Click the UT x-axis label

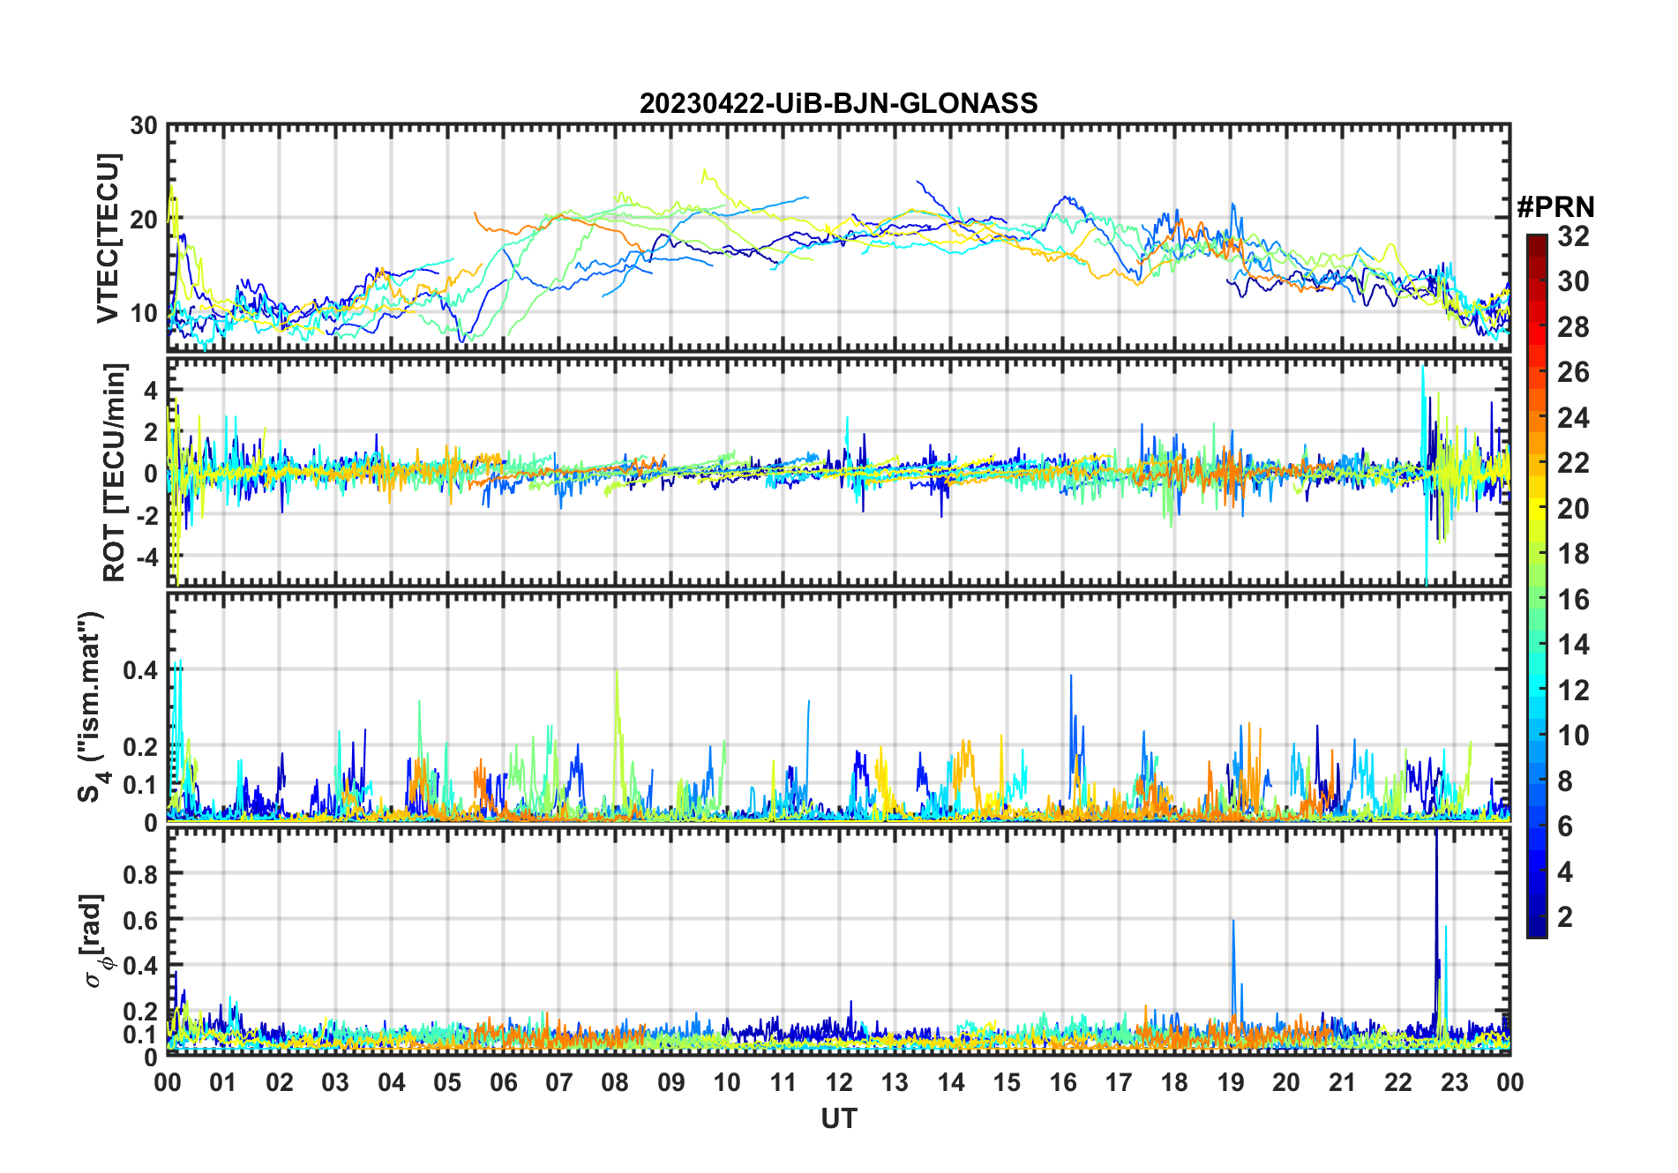pyautogui.click(x=838, y=1119)
